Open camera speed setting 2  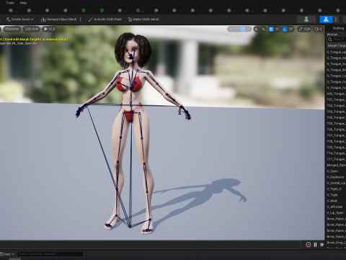click(318, 29)
